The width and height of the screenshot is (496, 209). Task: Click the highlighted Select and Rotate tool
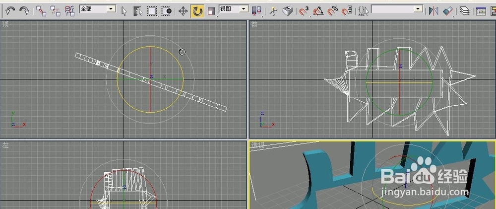[197, 12]
